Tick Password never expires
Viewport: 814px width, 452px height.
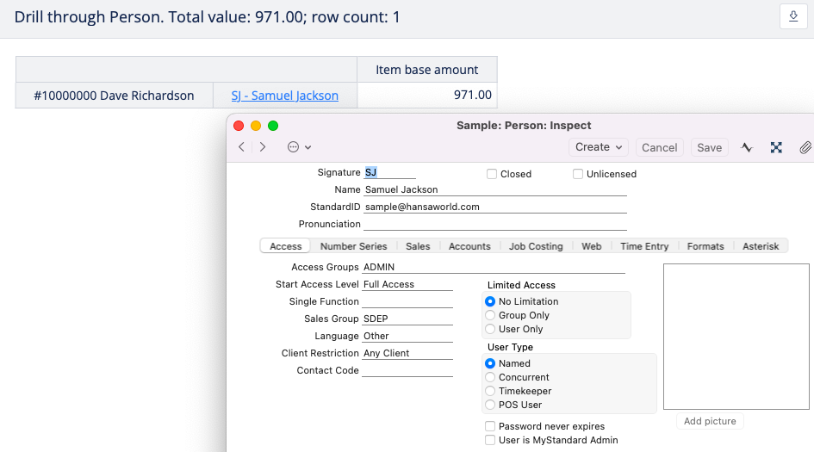pyautogui.click(x=490, y=426)
